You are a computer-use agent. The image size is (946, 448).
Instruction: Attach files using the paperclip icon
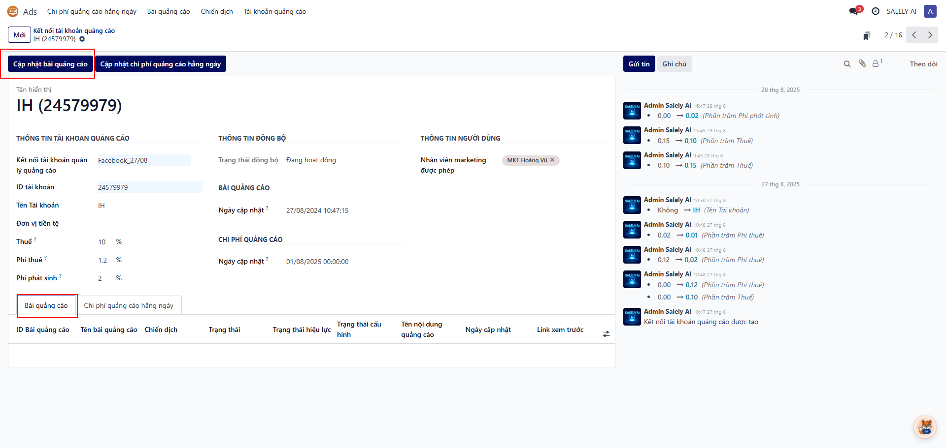click(862, 63)
